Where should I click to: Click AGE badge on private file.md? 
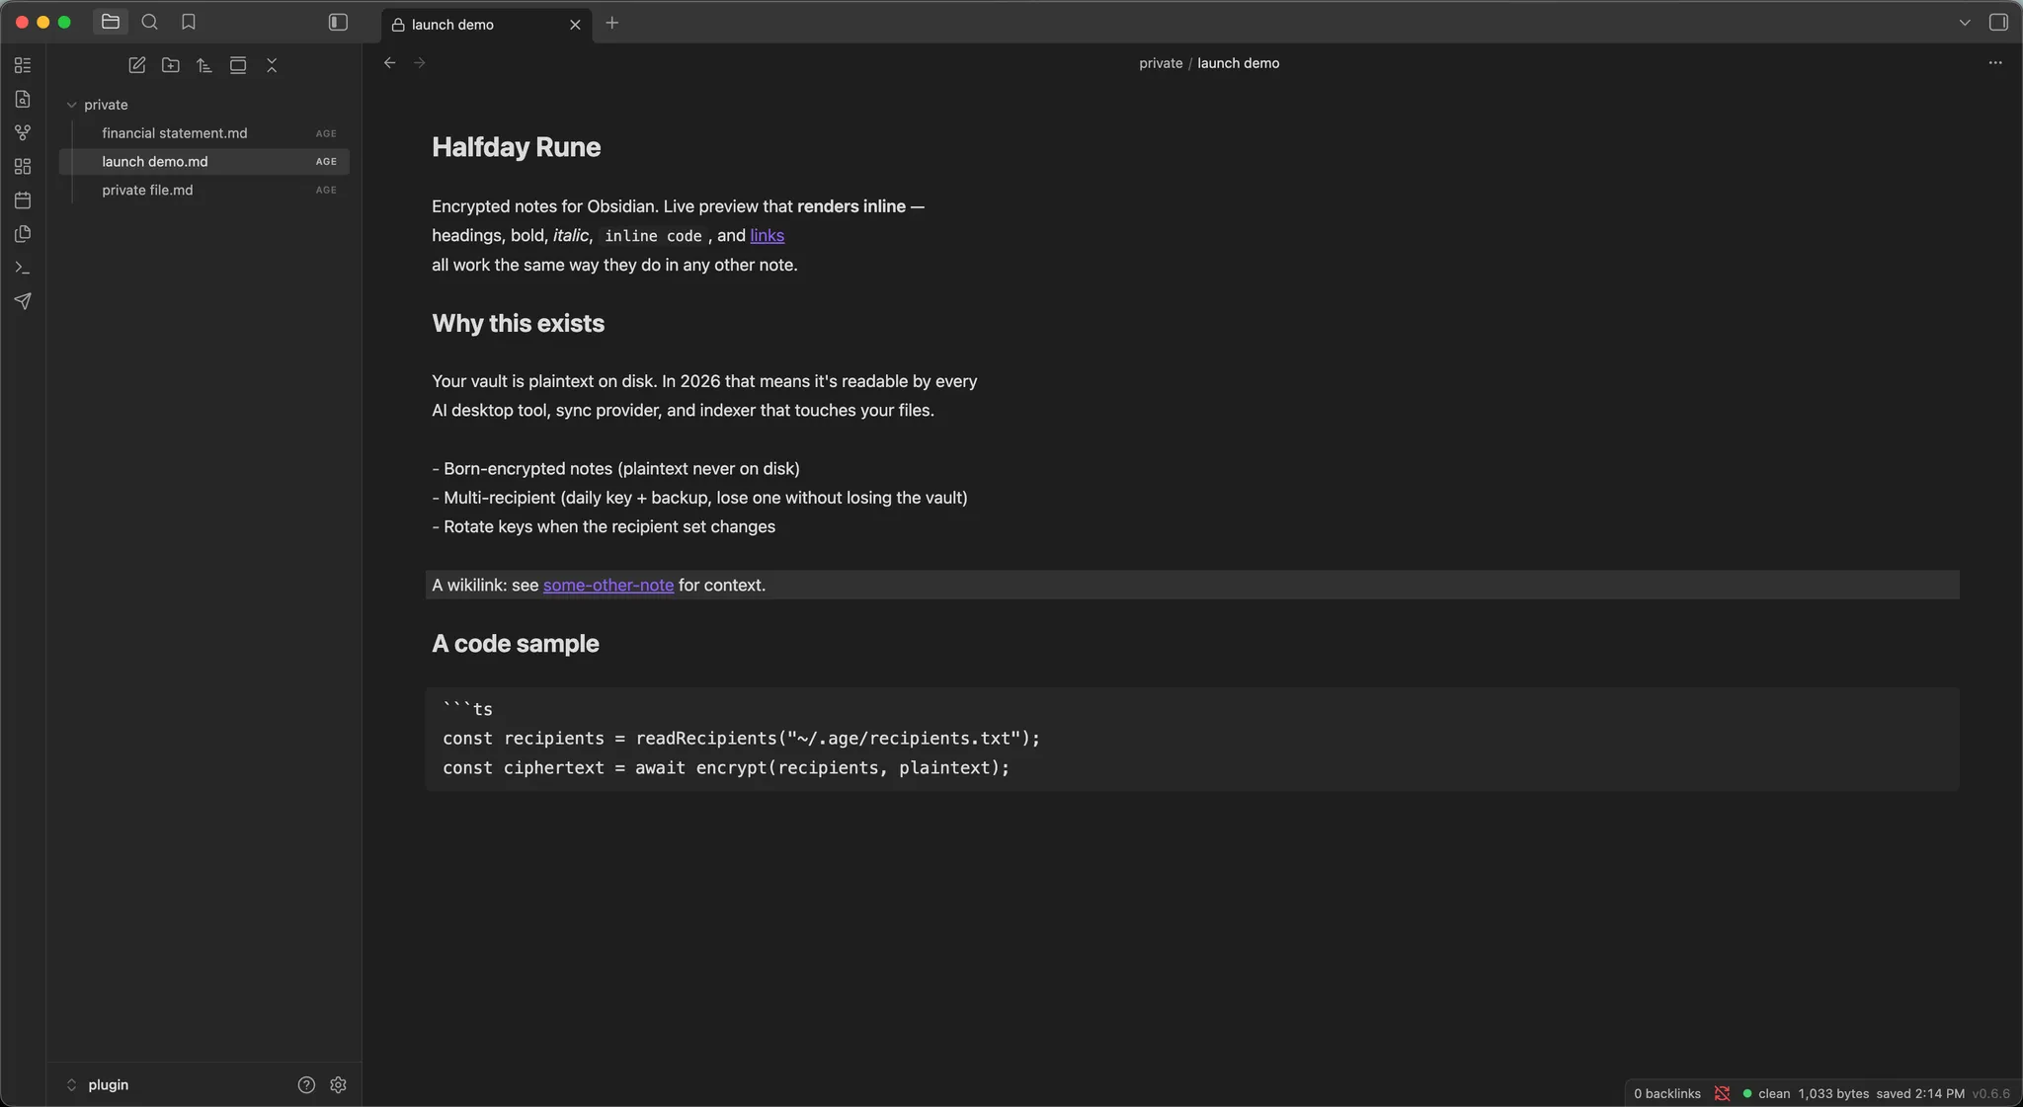coord(326,191)
